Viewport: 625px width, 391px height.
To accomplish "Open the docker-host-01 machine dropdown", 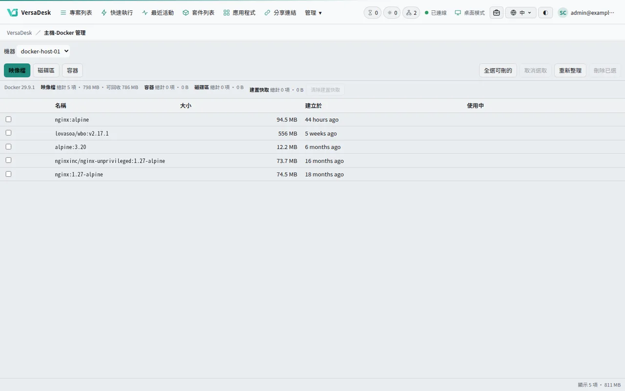I will coord(43,51).
